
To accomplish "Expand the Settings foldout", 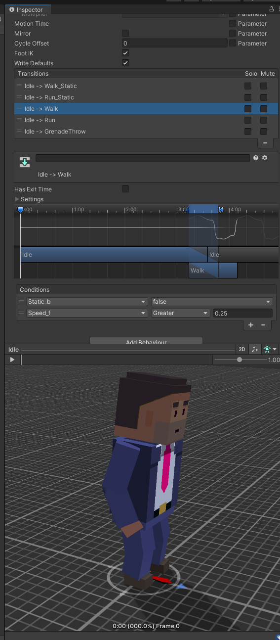I will click(17, 199).
